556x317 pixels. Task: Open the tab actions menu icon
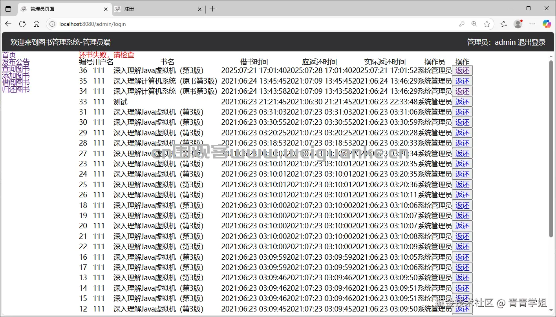8,9
